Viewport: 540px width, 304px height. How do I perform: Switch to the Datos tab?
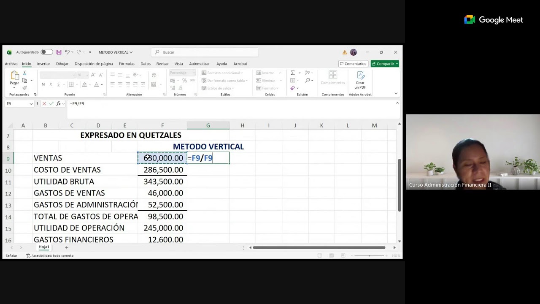[x=146, y=64]
